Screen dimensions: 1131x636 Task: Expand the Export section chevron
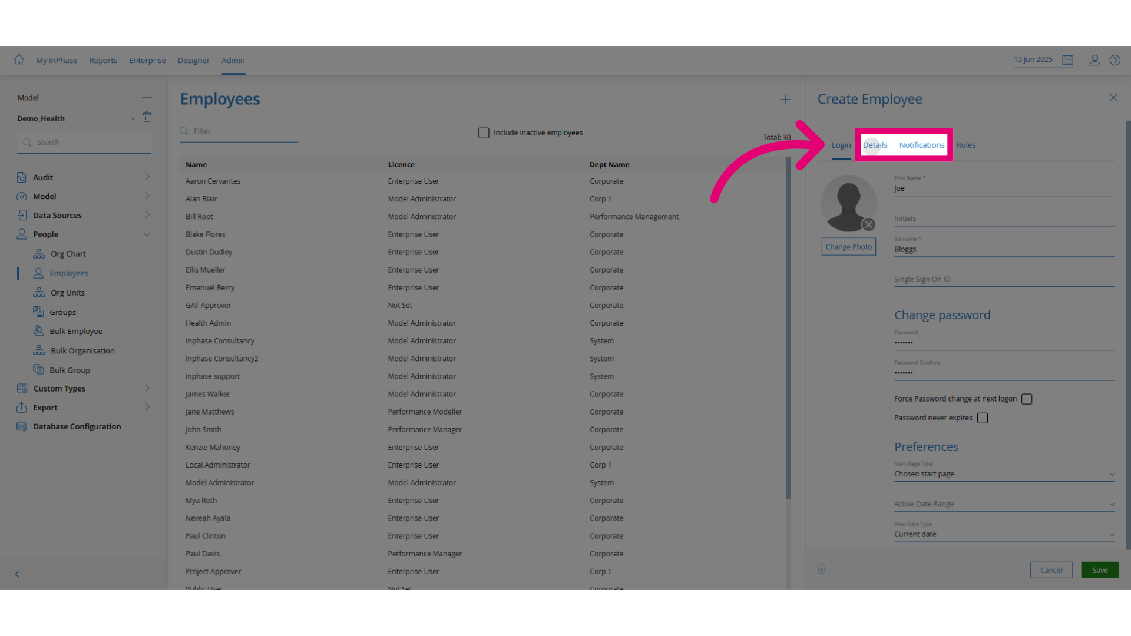point(147,406)
